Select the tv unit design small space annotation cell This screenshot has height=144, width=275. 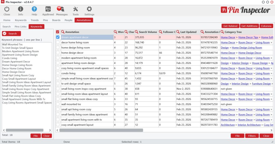click(87, 84)
